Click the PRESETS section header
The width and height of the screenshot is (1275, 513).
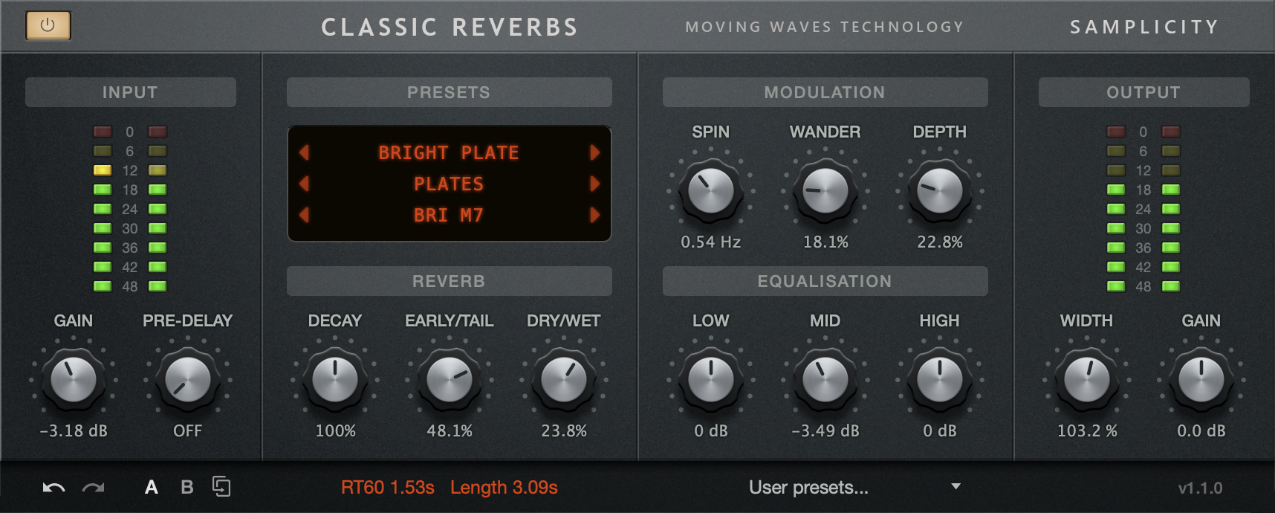click(x=450, y=92)
